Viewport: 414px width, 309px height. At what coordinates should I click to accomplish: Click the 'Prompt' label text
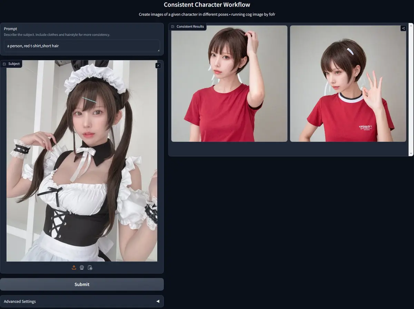tap(10, 29)
